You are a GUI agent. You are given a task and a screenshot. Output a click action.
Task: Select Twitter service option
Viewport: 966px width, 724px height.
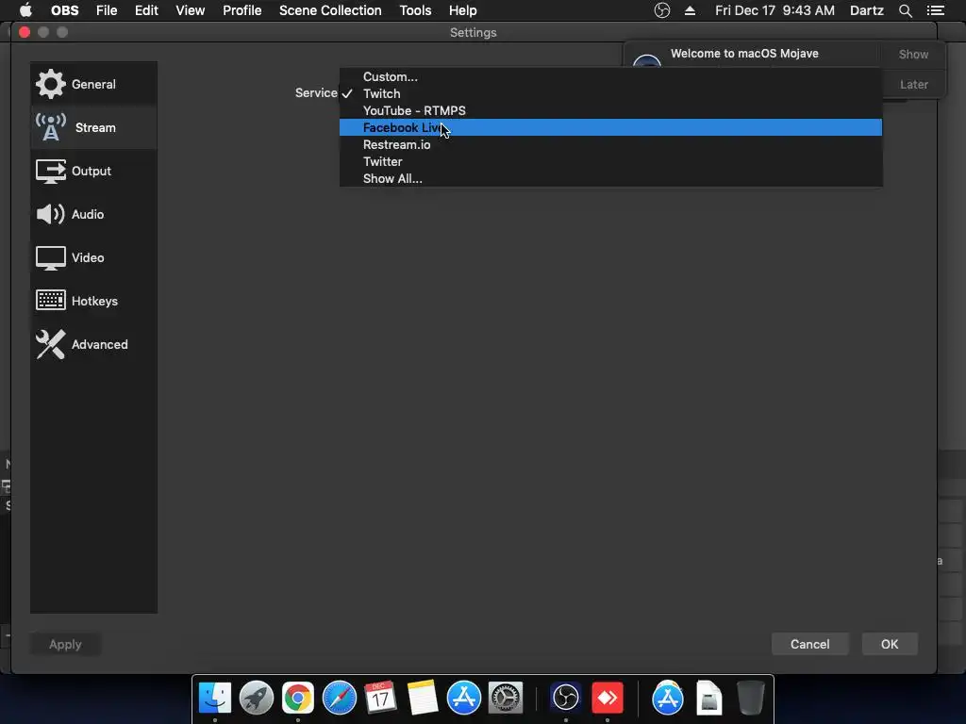pyautogui.click(x=610, y=161)
